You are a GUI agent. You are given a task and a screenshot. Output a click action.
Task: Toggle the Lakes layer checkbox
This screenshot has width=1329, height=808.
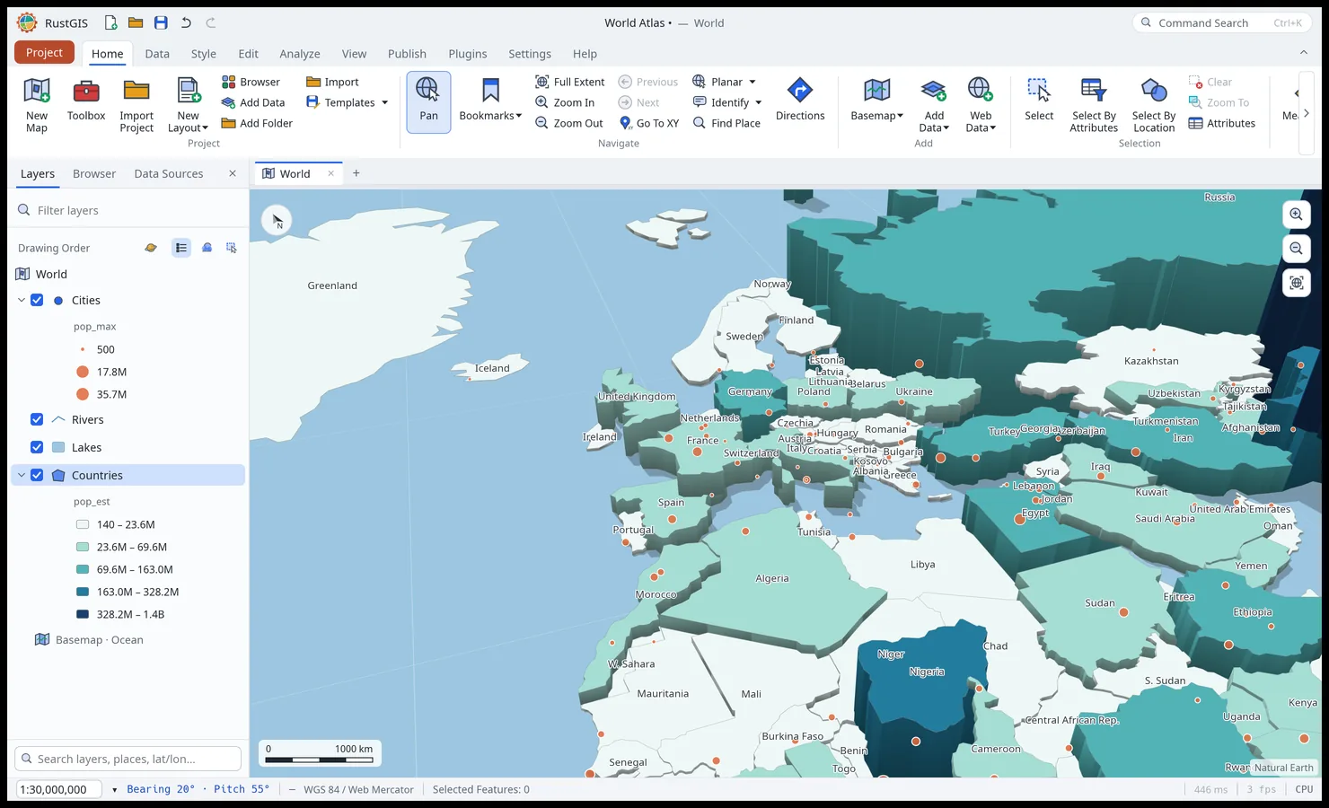coord(37,447)
